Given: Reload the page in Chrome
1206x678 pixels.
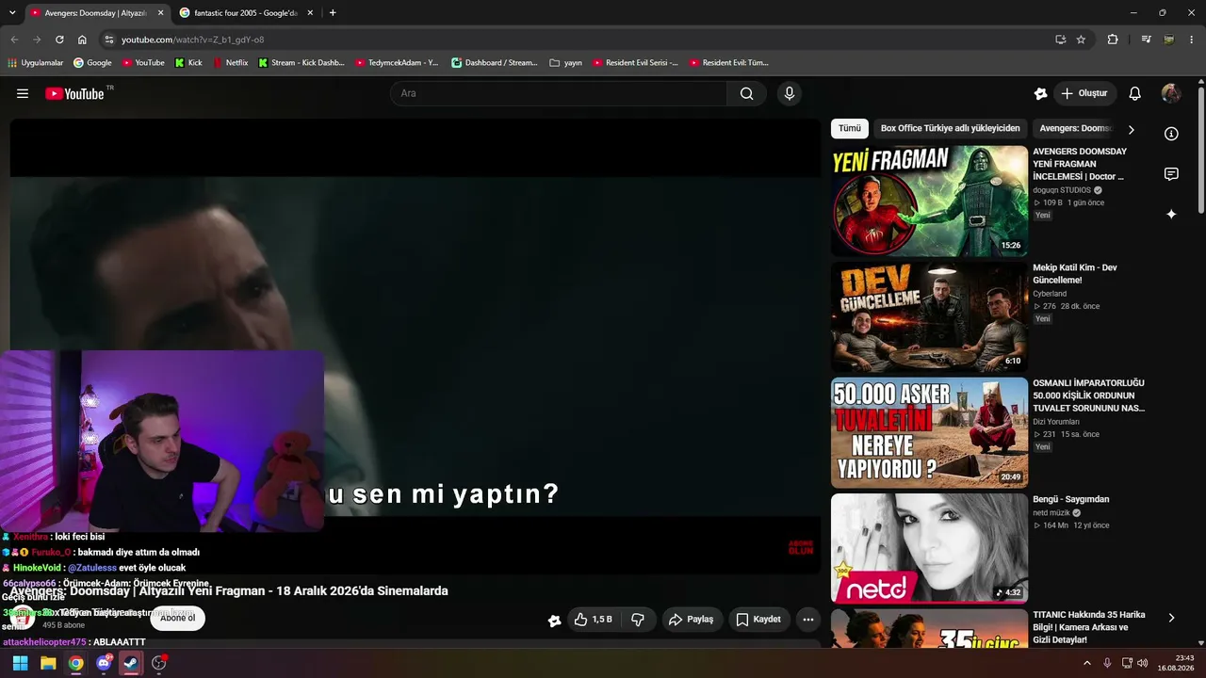Looking at the screenshot, I should tap(59, 40).
